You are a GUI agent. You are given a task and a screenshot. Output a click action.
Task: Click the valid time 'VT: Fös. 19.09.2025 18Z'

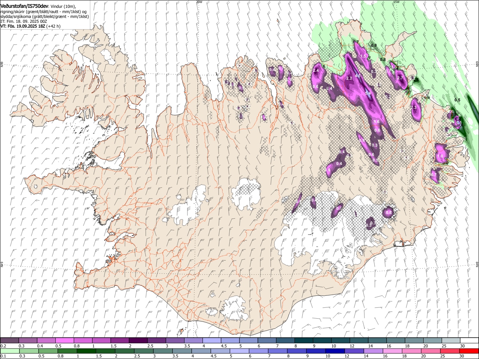point(22,27)
